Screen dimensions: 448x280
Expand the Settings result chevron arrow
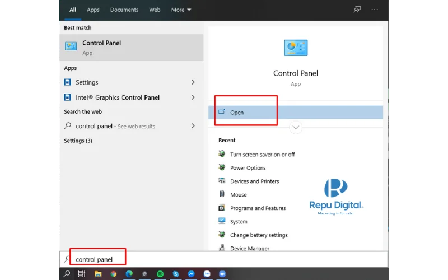[x=193, y=82]
